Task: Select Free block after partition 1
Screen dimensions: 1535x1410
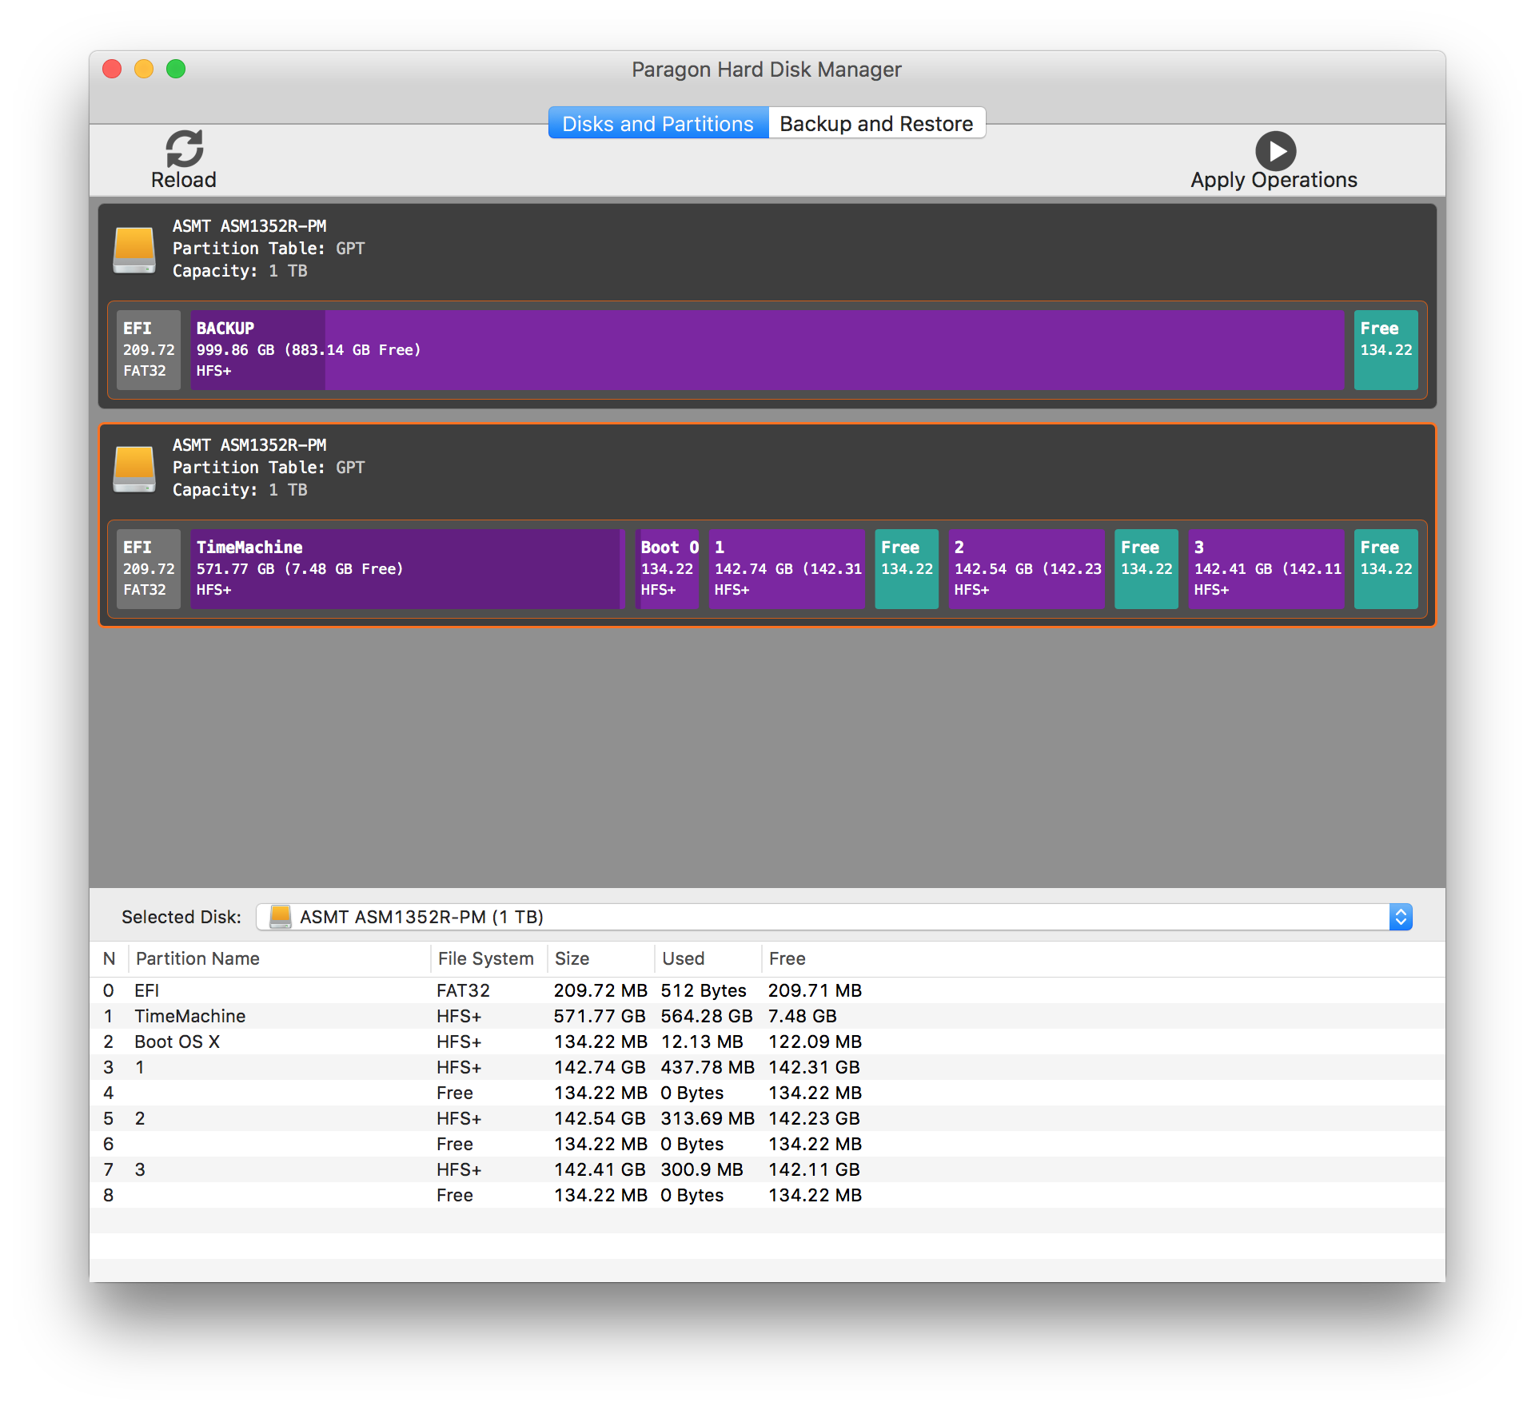Action: (x=907, y=569)
